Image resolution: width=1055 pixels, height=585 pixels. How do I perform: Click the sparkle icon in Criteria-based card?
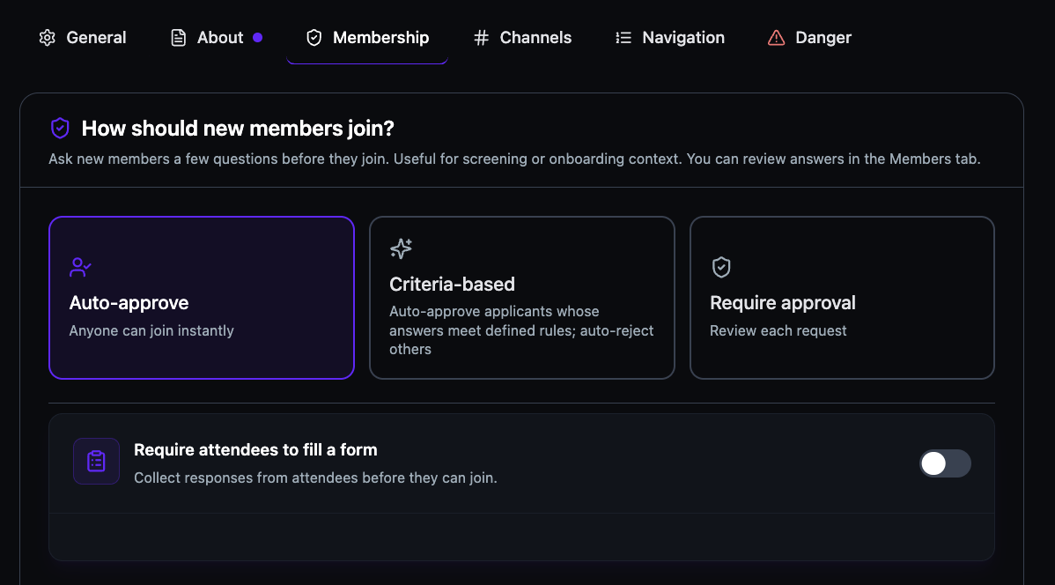(401, 248)
